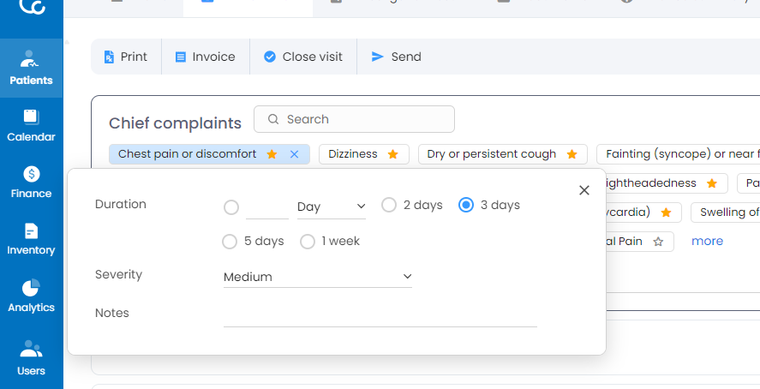Expand the Severity dropdown
760x389 pixels.
click(317, 277)
